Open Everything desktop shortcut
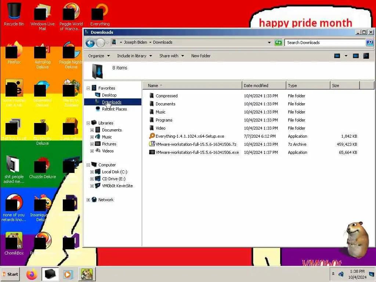 coord(100,14)
